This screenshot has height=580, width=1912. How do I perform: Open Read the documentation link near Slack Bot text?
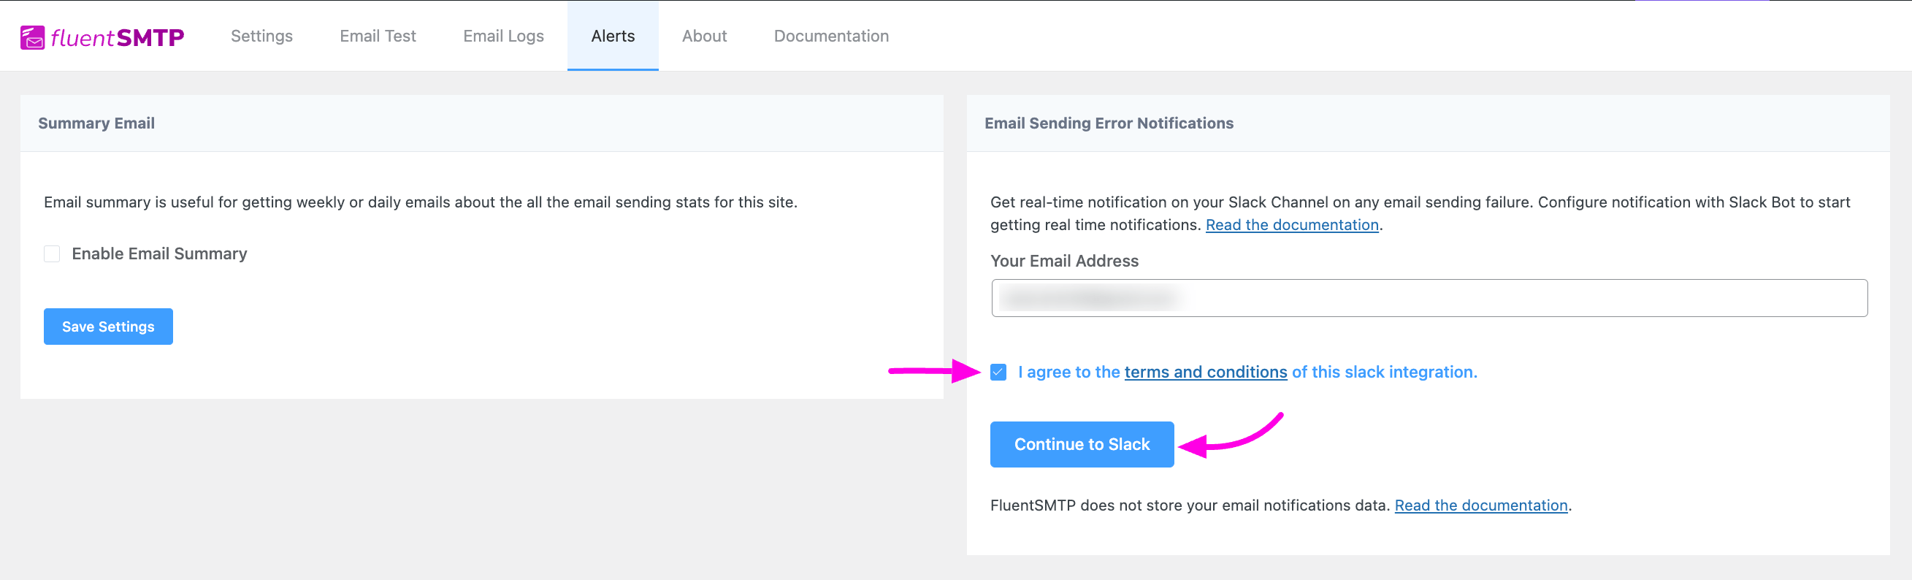tap(1291, 225)
